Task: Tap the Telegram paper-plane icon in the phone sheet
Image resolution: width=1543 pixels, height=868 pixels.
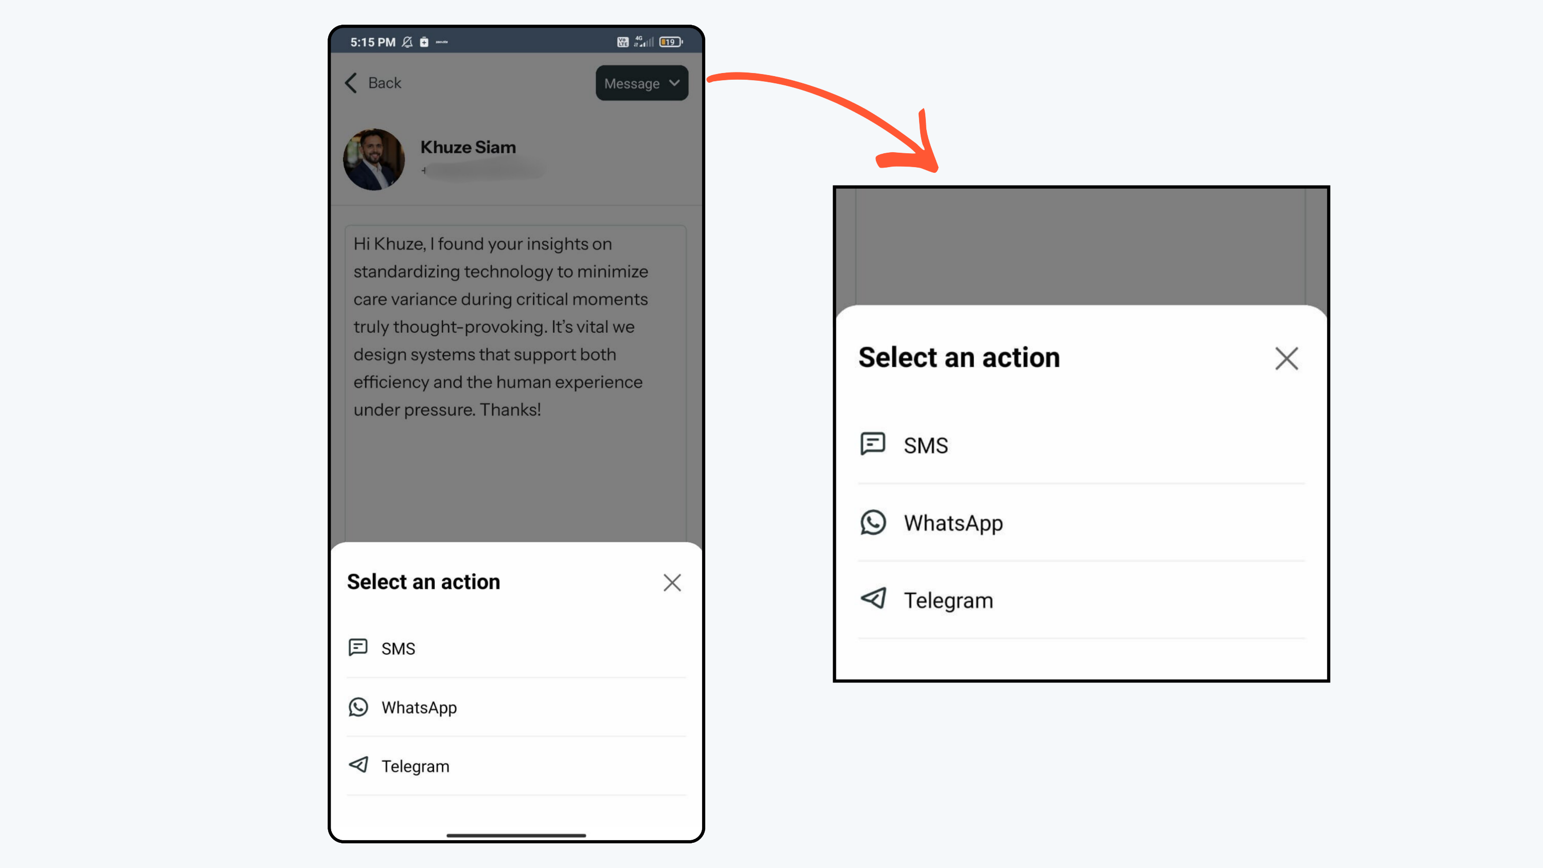Action: pos(358,765)
